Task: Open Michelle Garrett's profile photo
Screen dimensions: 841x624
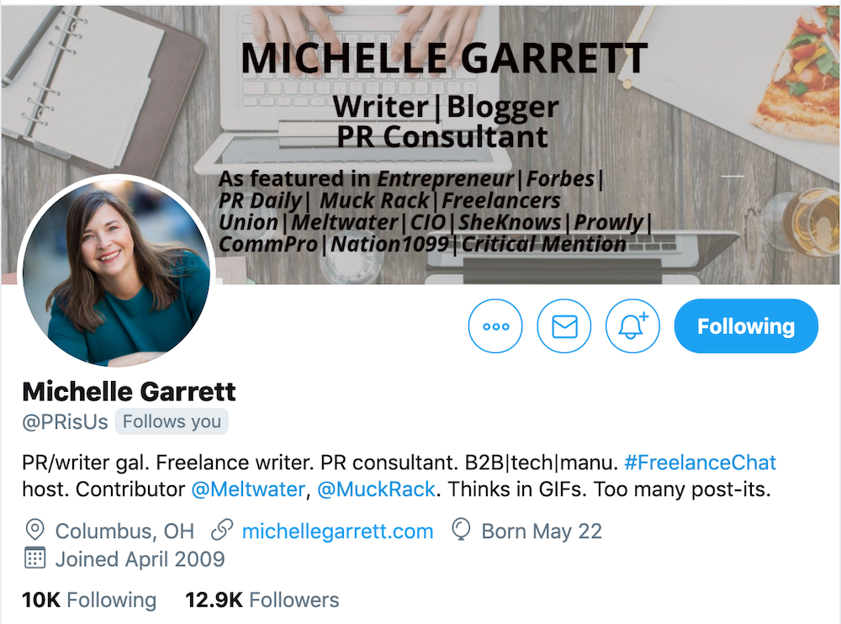Action: [x=116, y=272]
